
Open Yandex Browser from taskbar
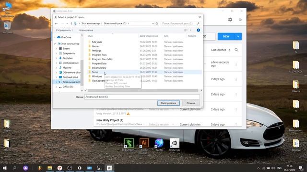(59, 168)
